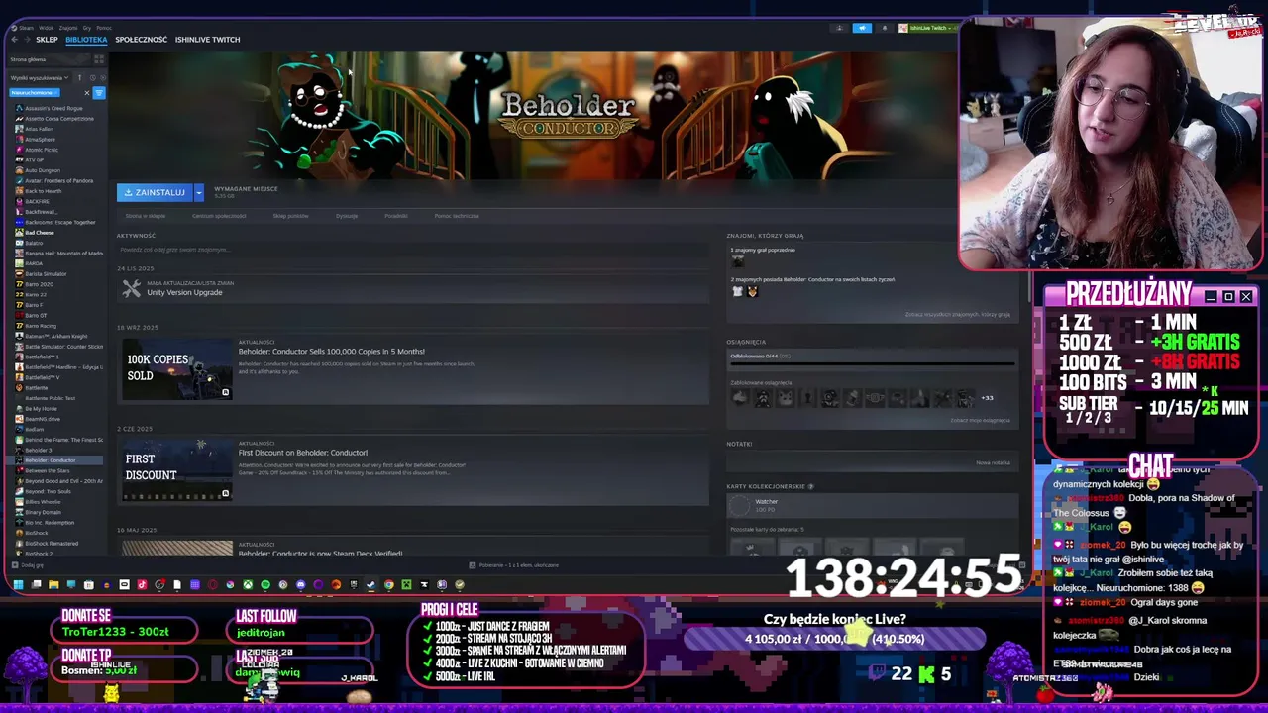Click the Steam back navigation arrow
Viewport: 1268px width, 713px height.
point(14,40)
